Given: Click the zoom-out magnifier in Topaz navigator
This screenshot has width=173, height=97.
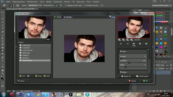Looking at the screenshot, I should point(119,40).
